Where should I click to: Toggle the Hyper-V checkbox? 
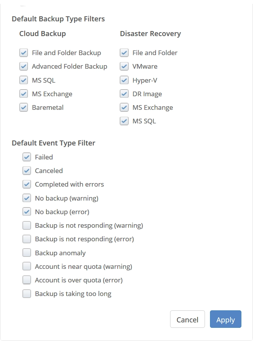point(124,80)
